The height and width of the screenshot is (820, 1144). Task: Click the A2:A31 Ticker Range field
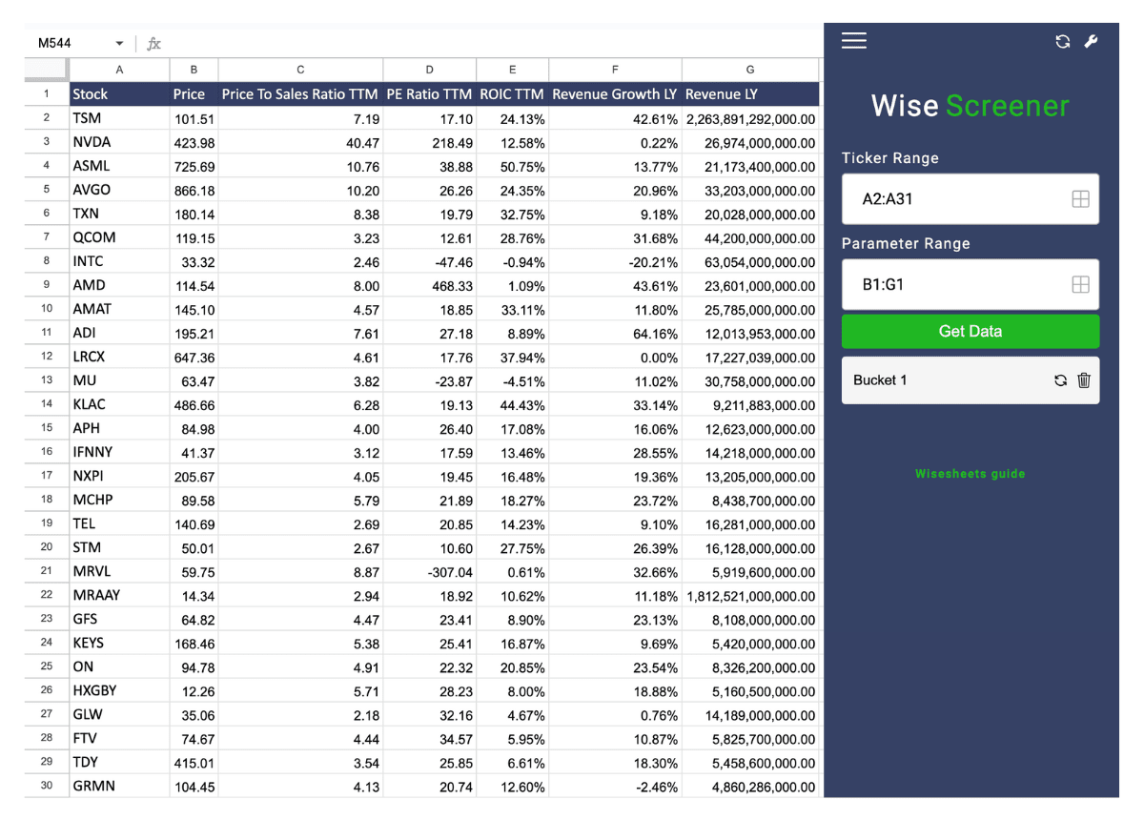(953, 198)
